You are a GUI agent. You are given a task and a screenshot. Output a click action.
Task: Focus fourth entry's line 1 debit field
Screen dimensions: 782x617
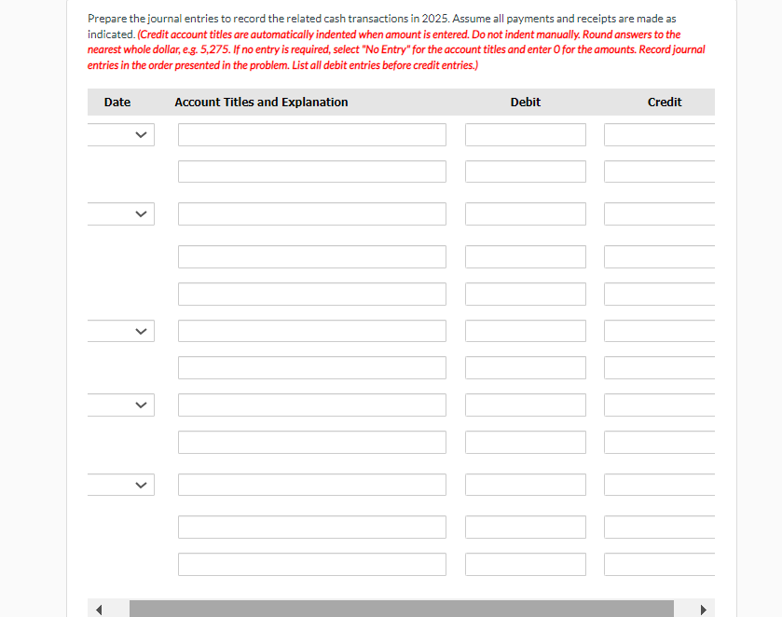click(526, 405)
